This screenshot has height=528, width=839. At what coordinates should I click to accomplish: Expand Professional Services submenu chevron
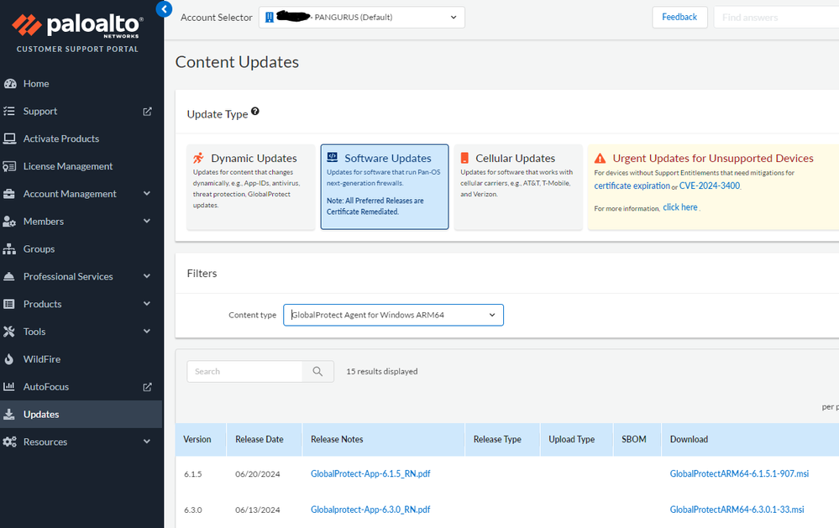(147, 276)
